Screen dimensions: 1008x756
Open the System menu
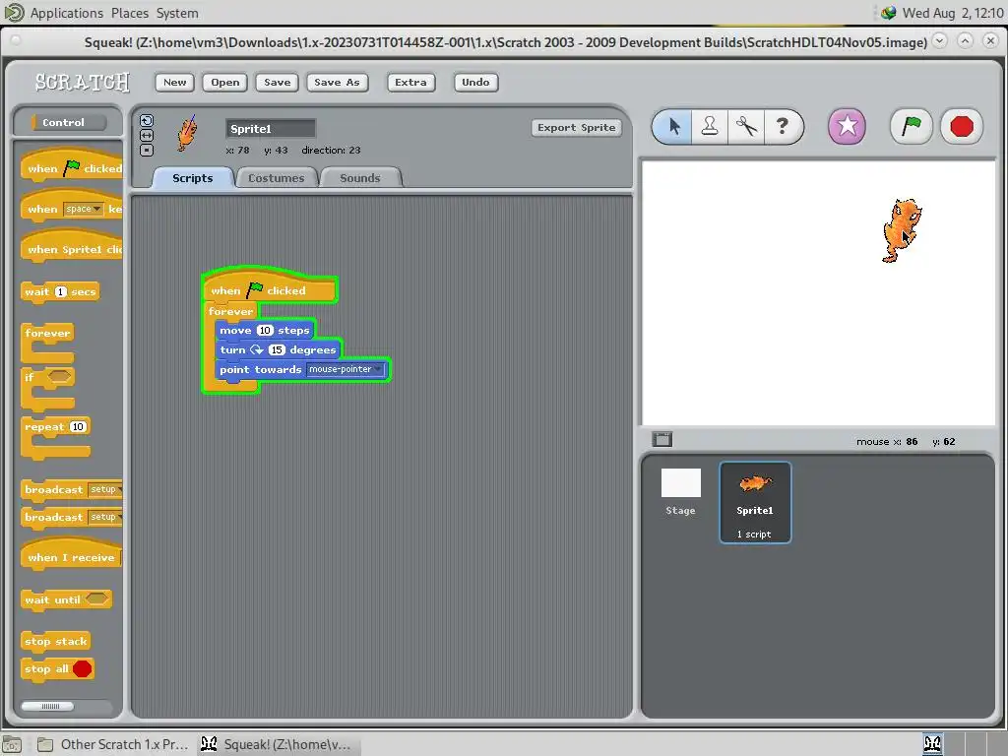click(177, 13)
